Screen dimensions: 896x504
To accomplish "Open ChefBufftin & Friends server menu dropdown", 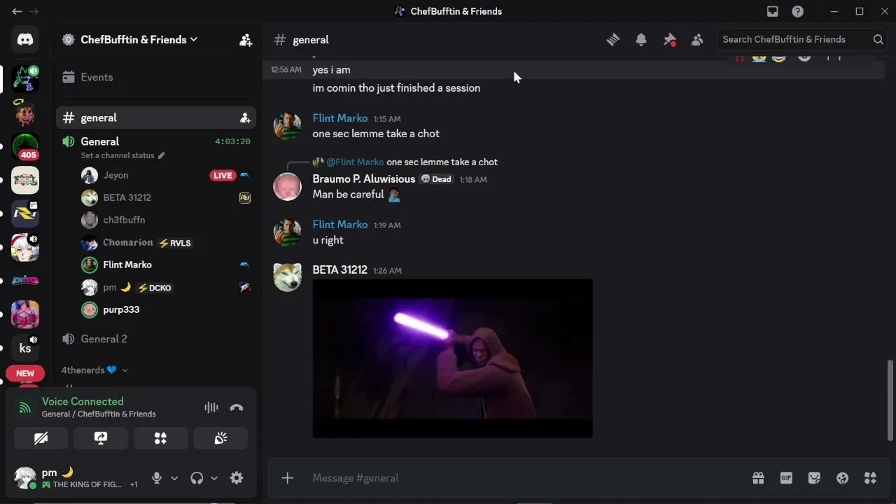I will click(139, 40).
